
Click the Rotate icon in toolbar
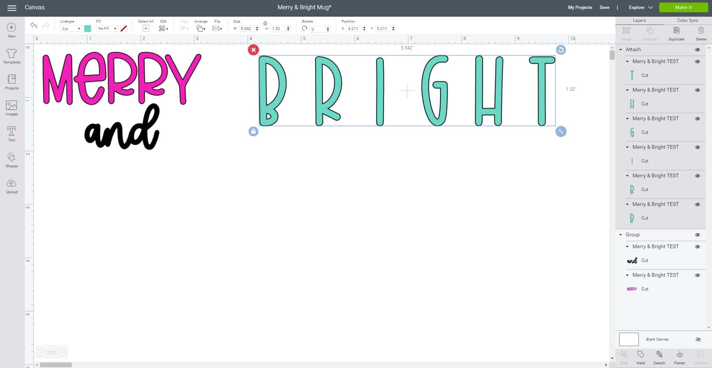[x=305, y=29]
